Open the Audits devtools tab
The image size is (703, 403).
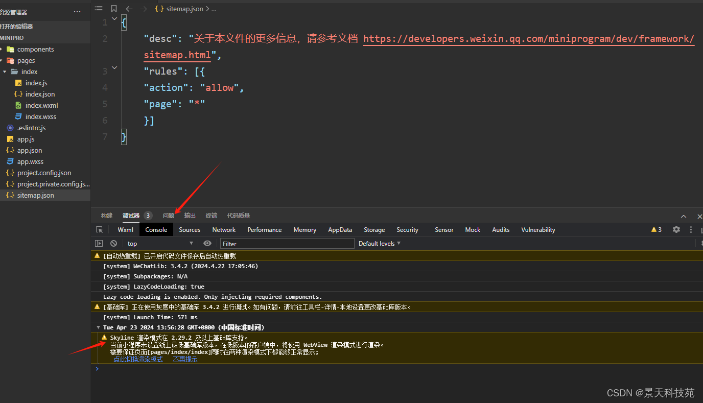501,230
